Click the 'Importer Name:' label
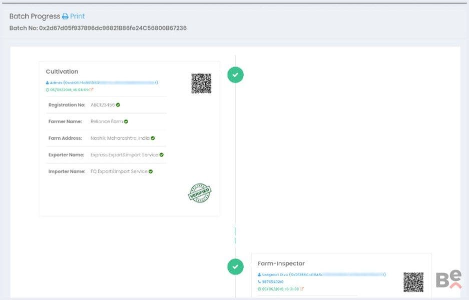 67,171
